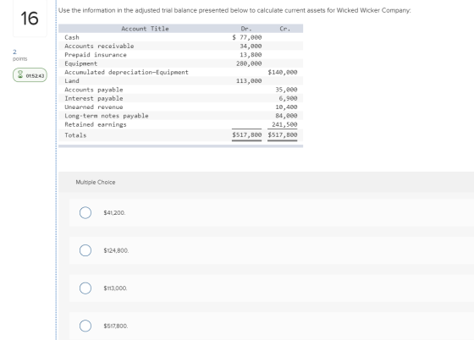Screen dimensions: 474x340
Task: Click the Totals row label
Action: click(75, 135)
